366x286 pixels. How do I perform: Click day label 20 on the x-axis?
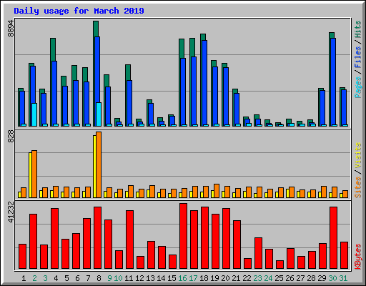(225, 278)
